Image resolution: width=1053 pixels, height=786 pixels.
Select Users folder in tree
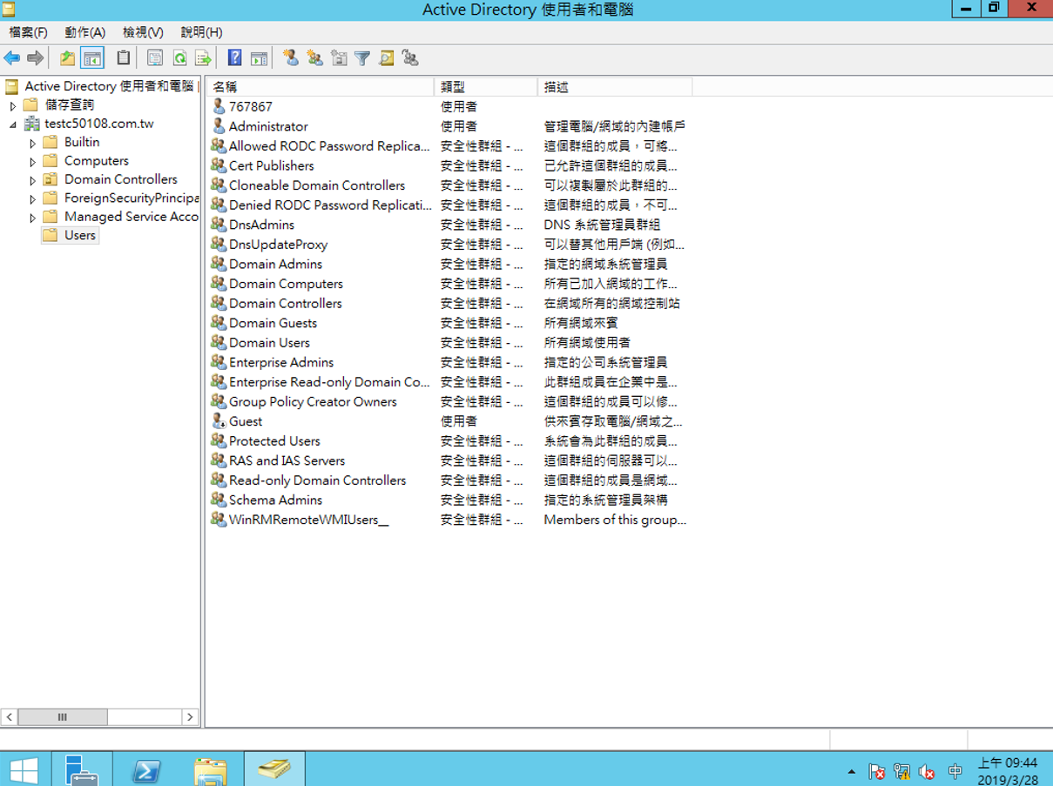[80, 235]
